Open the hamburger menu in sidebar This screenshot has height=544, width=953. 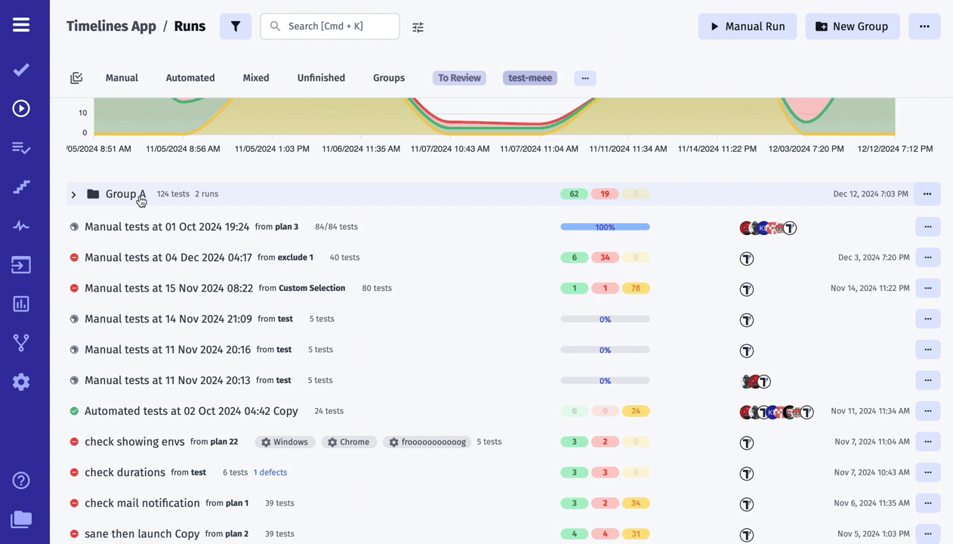coord(21,25)
